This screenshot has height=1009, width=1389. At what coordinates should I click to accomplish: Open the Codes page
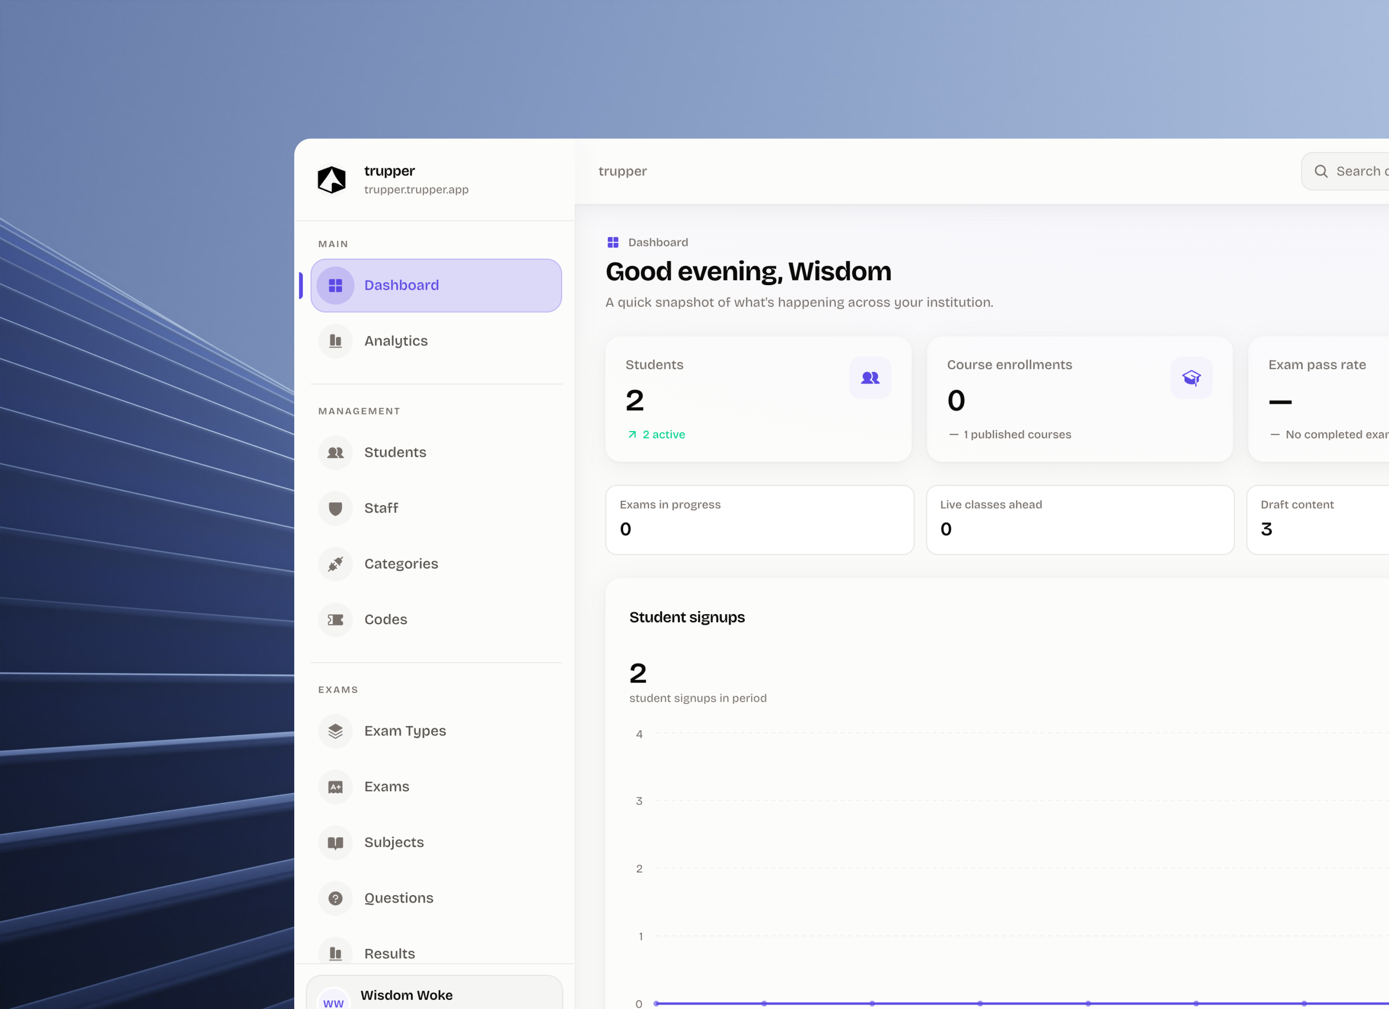click(x=436, y=620)
